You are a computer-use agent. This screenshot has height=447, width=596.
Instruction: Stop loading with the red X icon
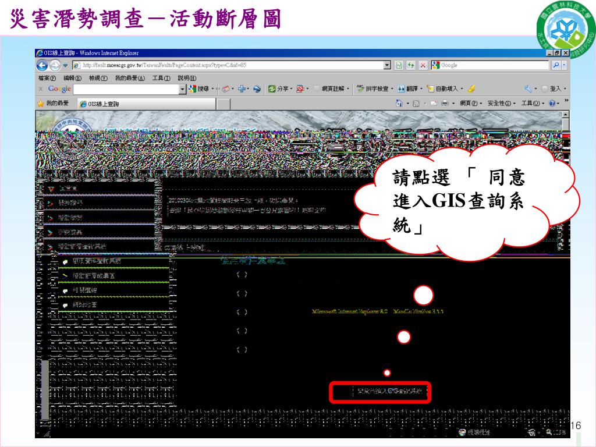[423, 65]
